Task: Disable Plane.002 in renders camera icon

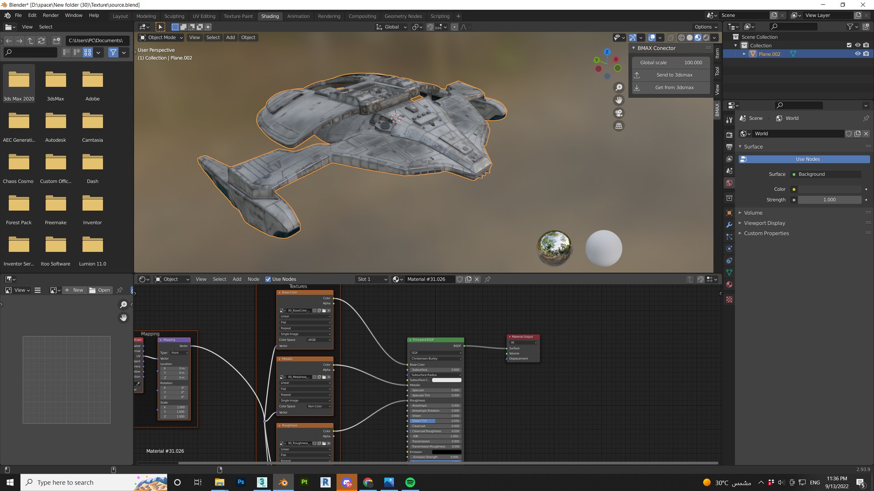Action: click(x=866, y=54)
